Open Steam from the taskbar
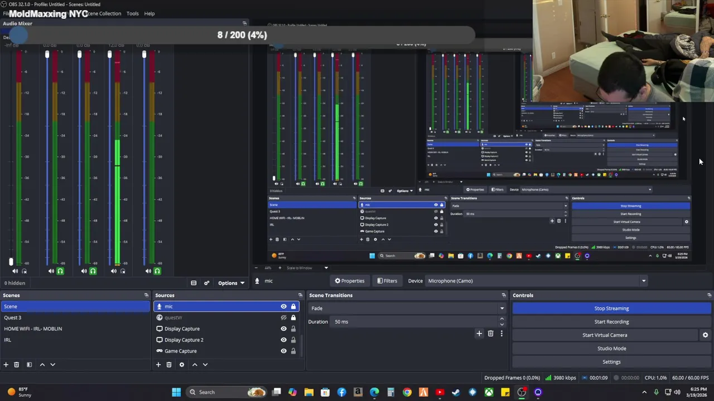Viewport: 714px width, 401px height. tap(456, 392)
